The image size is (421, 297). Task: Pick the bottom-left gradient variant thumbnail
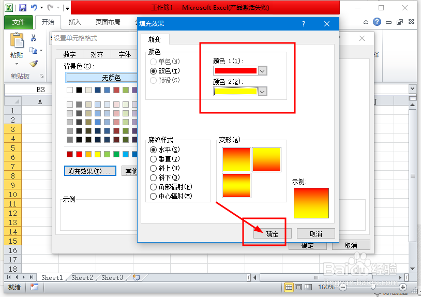click(236, 186)
